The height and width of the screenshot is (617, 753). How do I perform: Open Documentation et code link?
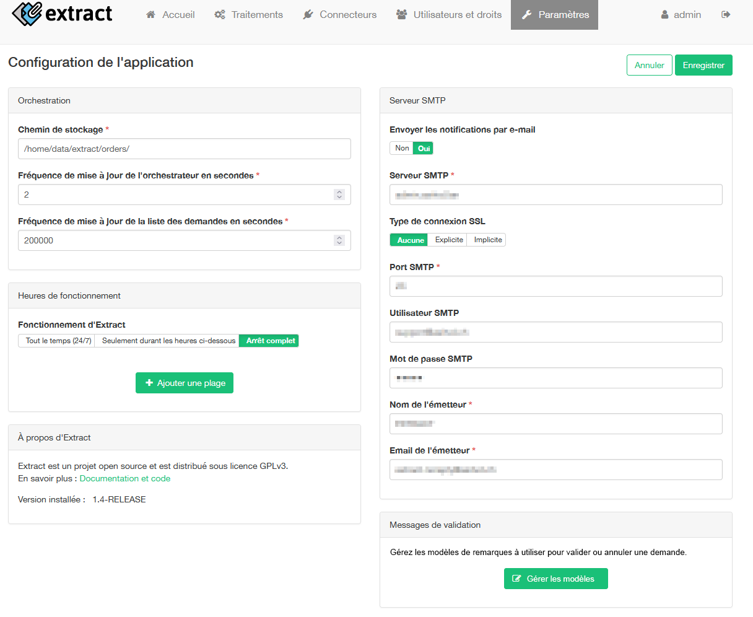pos(125,478)
